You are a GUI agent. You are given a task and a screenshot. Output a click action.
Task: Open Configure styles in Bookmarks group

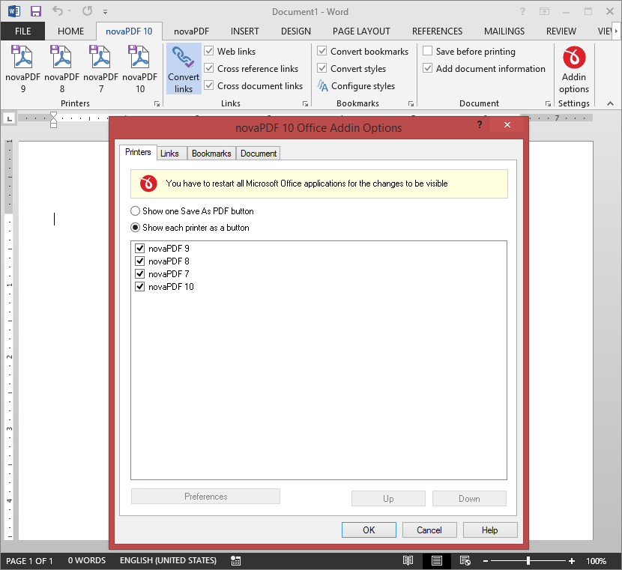pyautogui.click(x=357, y=86)
